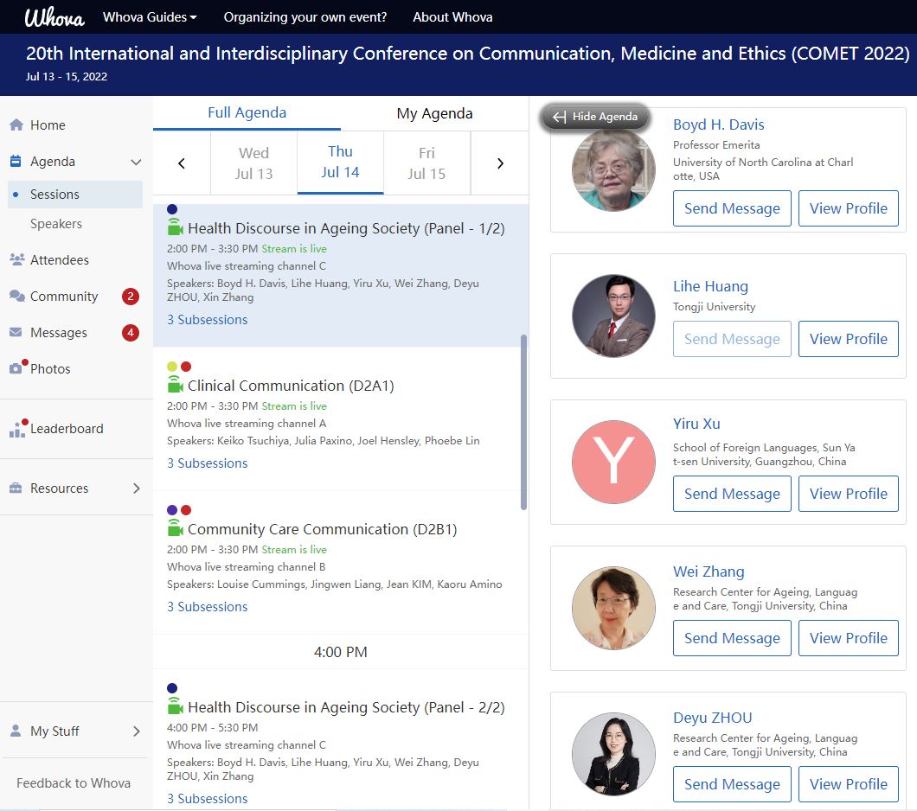This screenshot has width=917, height=811.
Task: Open Community via chat bubbles icon
Action: [16, 297]
